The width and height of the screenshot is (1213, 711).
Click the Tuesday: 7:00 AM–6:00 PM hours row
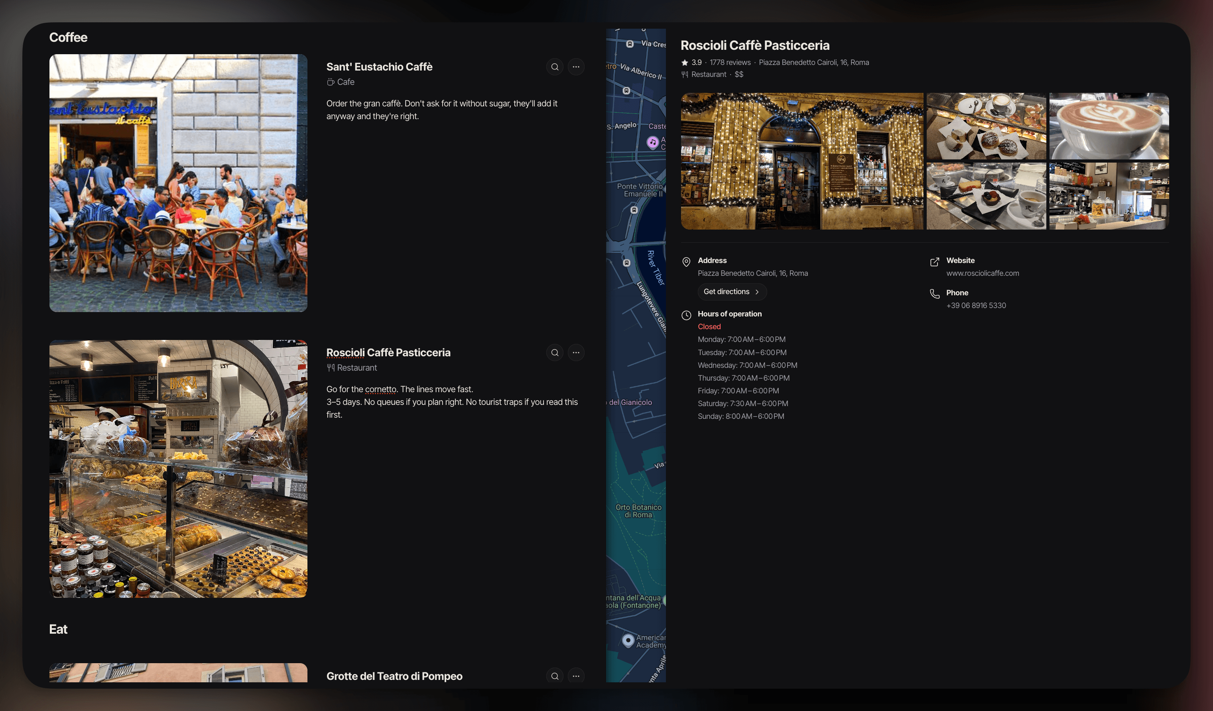tap(742, 353)
